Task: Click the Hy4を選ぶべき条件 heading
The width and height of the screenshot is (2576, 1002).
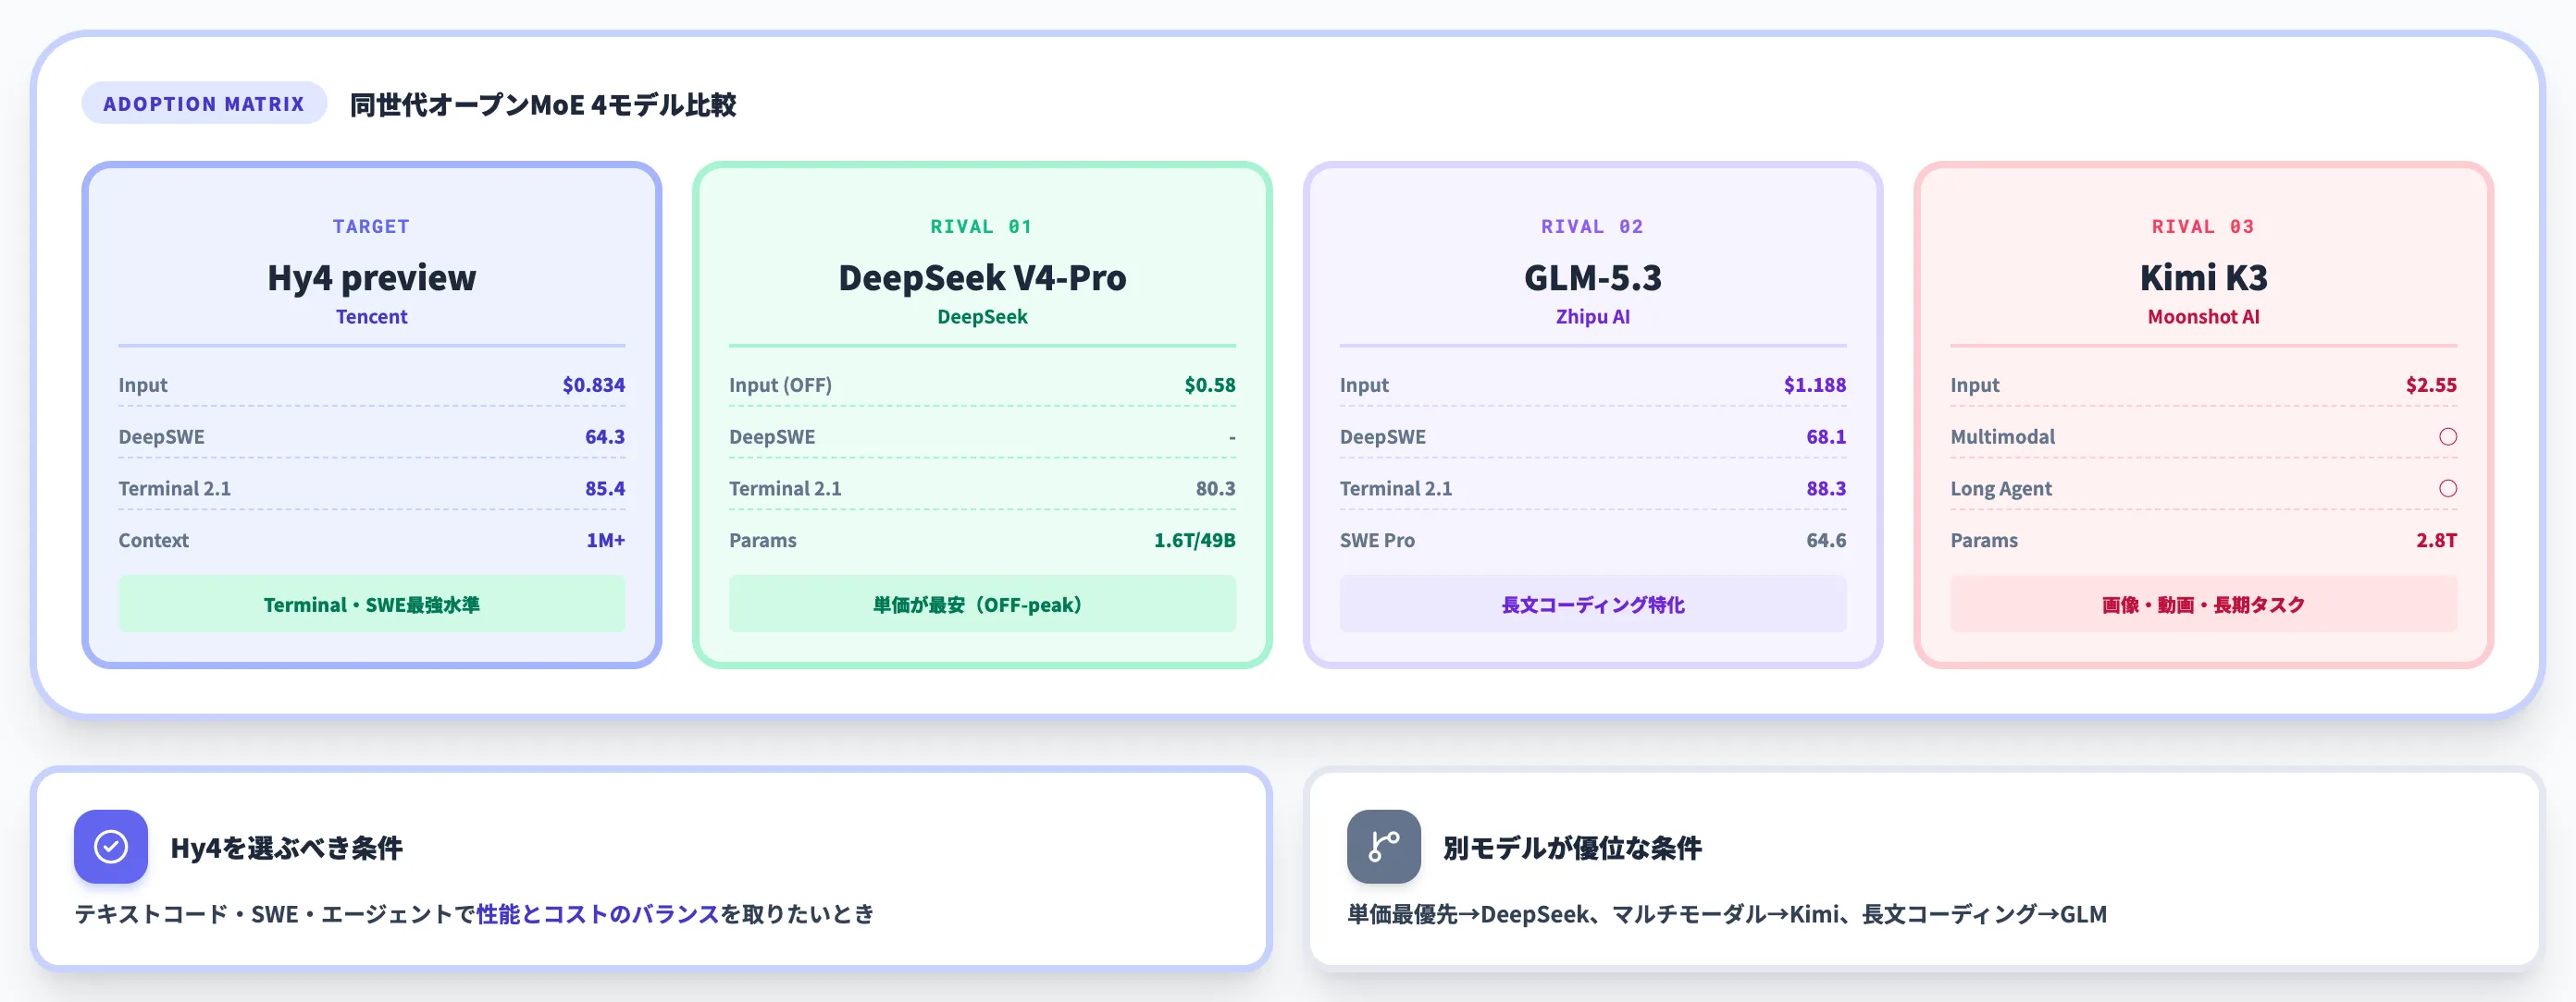Action: click(x=286, y=847)
